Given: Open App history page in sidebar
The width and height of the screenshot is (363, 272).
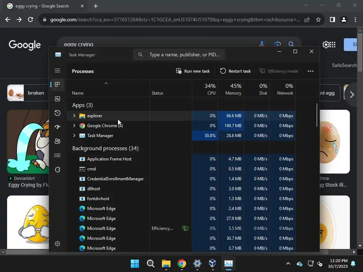Looking at the screenshot, I should click(x=57, y=113).
